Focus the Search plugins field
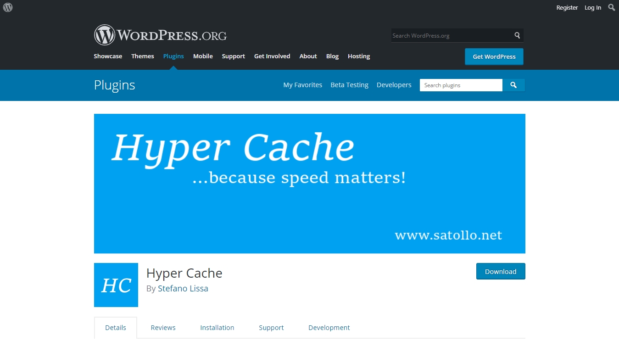The image size is (619, 352). (x=461, y=85)
